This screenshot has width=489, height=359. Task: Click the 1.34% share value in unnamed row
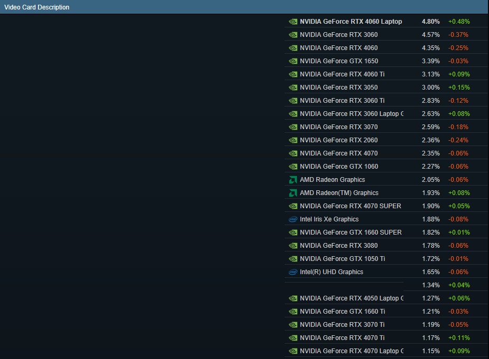point(431,285)
